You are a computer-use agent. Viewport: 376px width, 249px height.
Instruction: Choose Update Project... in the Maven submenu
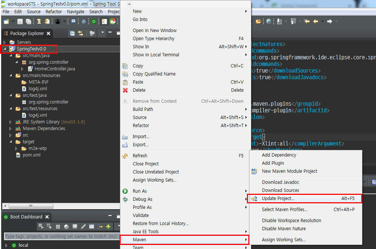pos(304,199)
